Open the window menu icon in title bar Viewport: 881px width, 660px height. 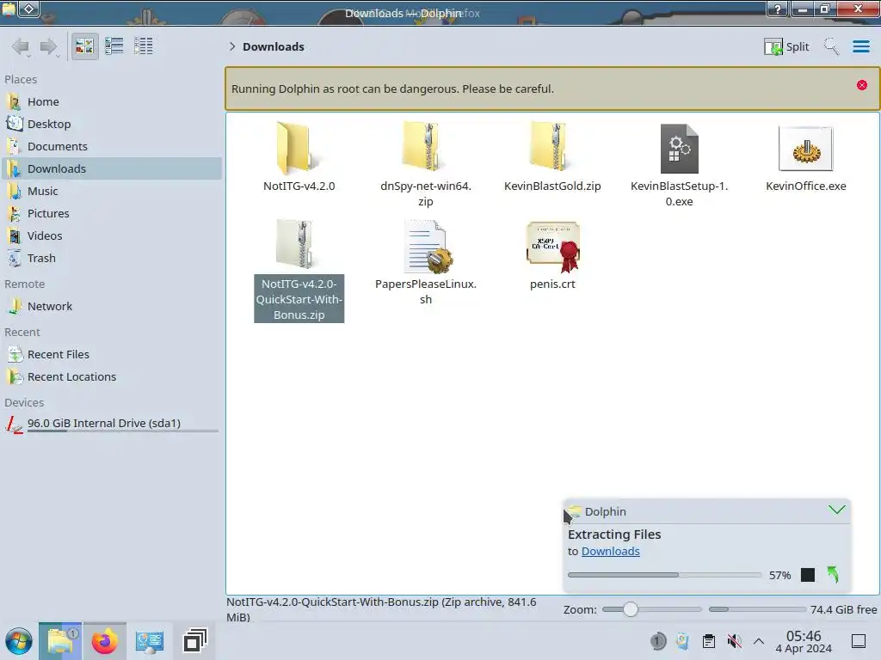pyautogui.click(x=9, y=9)
